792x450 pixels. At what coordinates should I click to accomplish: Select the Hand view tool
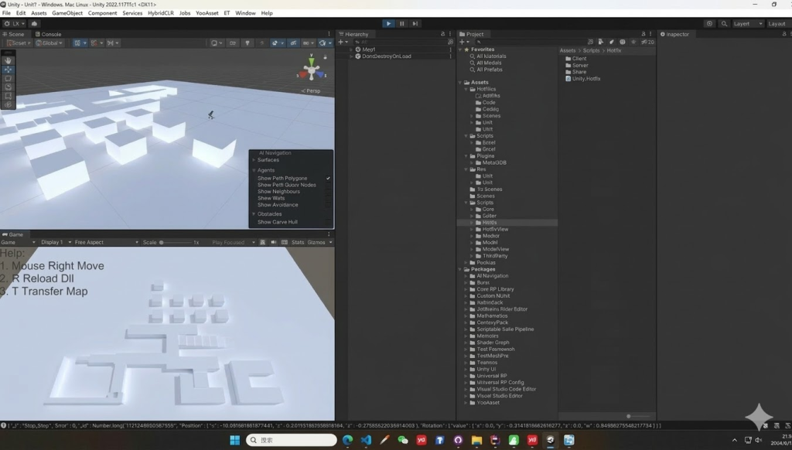(x=9, y=60)
